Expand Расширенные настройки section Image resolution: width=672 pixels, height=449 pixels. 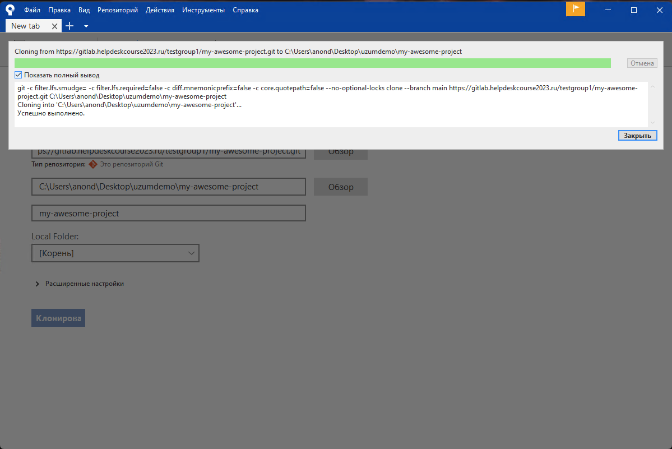38,284
